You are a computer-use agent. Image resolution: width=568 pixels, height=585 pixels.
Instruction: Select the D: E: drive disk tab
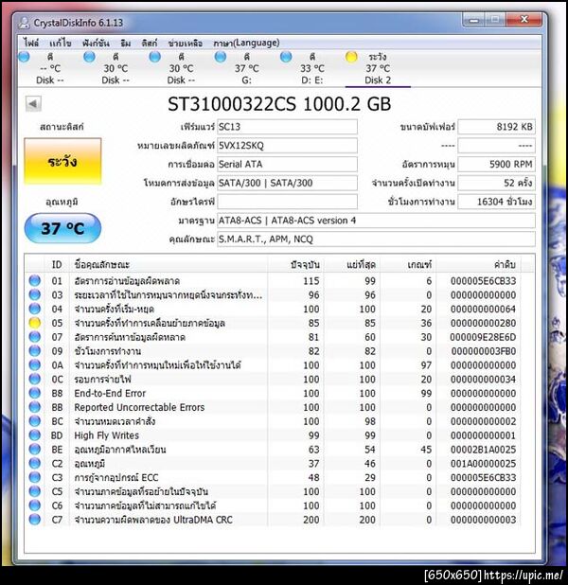coord(312,68)
